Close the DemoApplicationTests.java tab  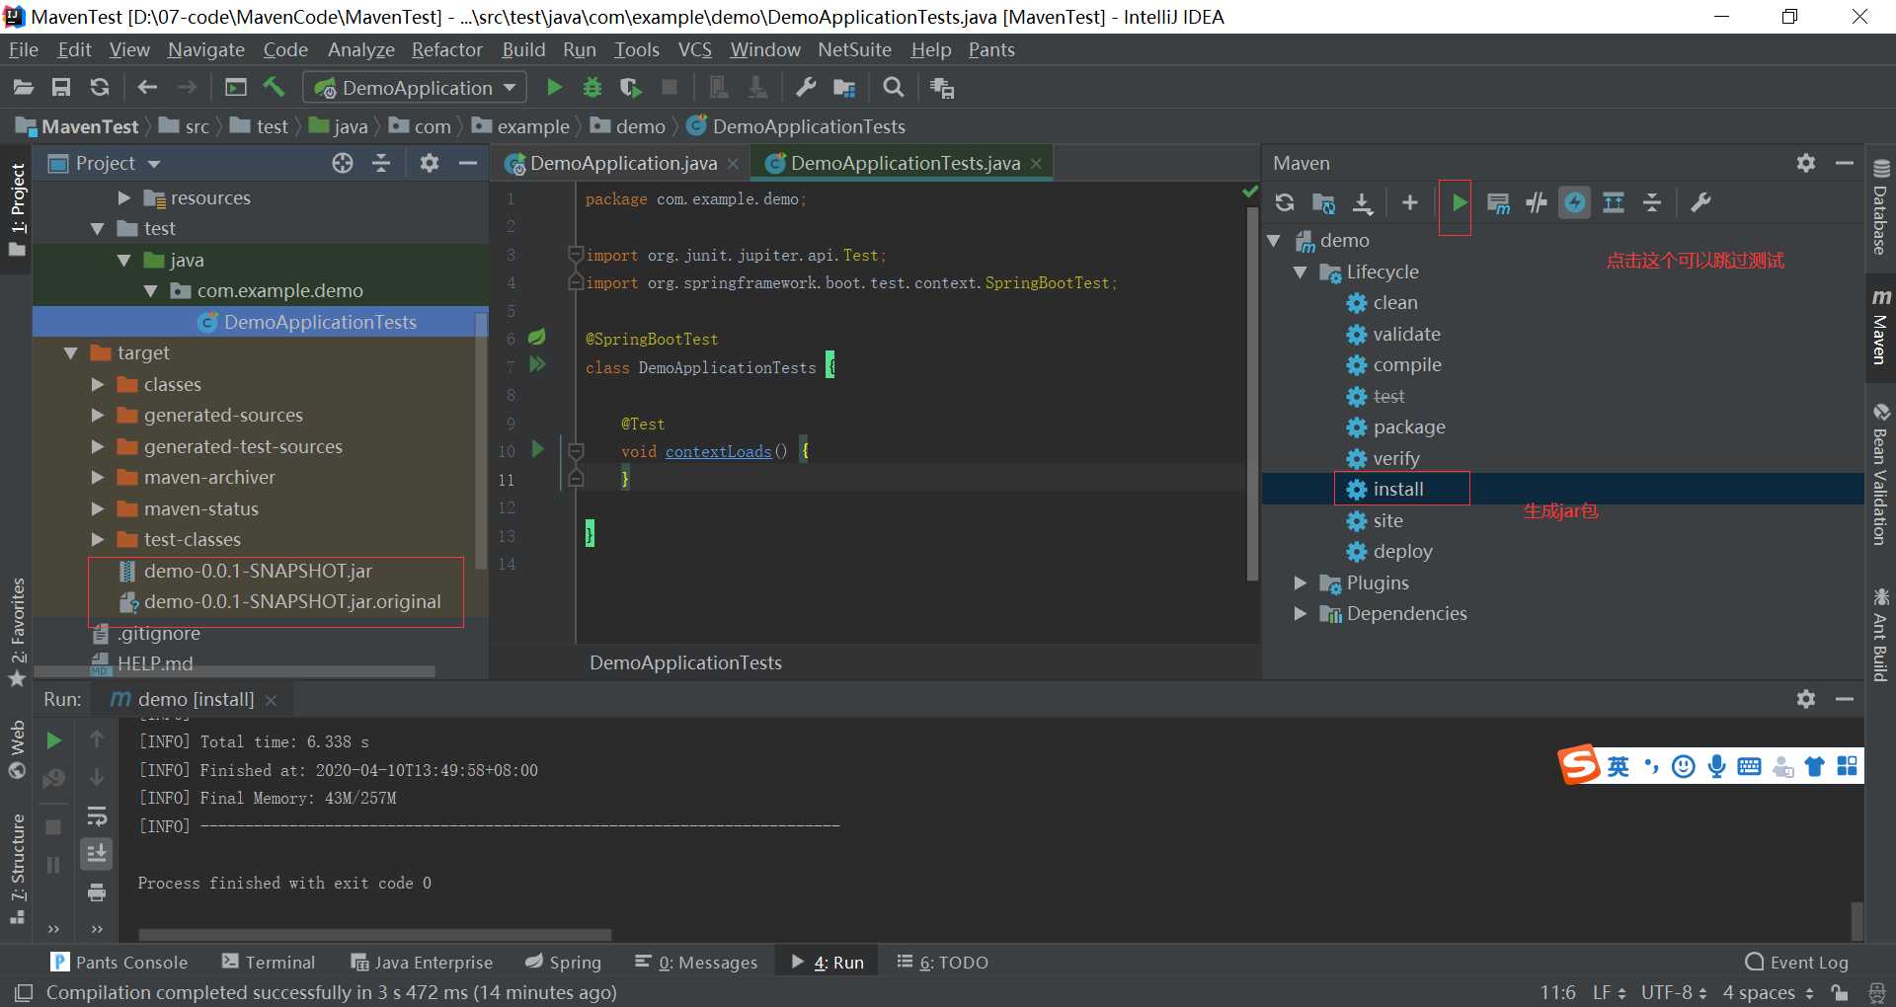click(x=1036, y=164)
